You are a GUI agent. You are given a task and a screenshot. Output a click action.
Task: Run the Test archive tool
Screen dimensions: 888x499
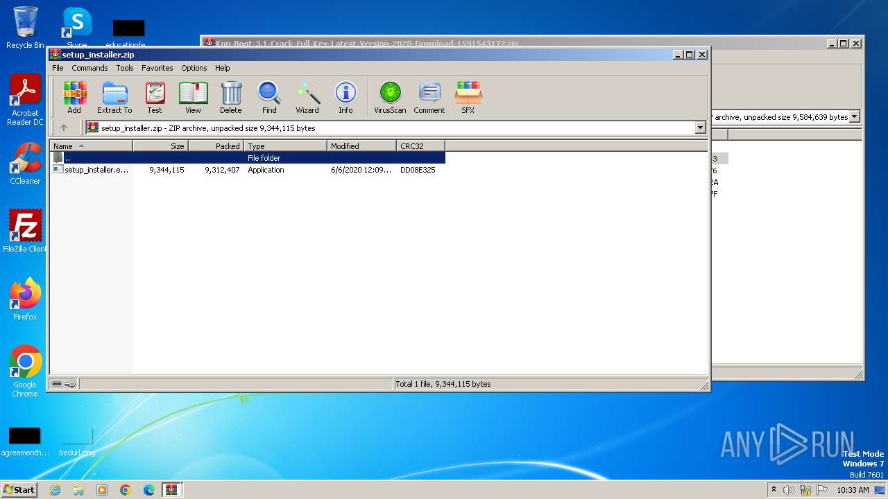[x=155, y=97]
